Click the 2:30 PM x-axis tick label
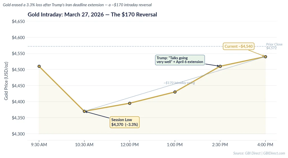 pos(220,145)
